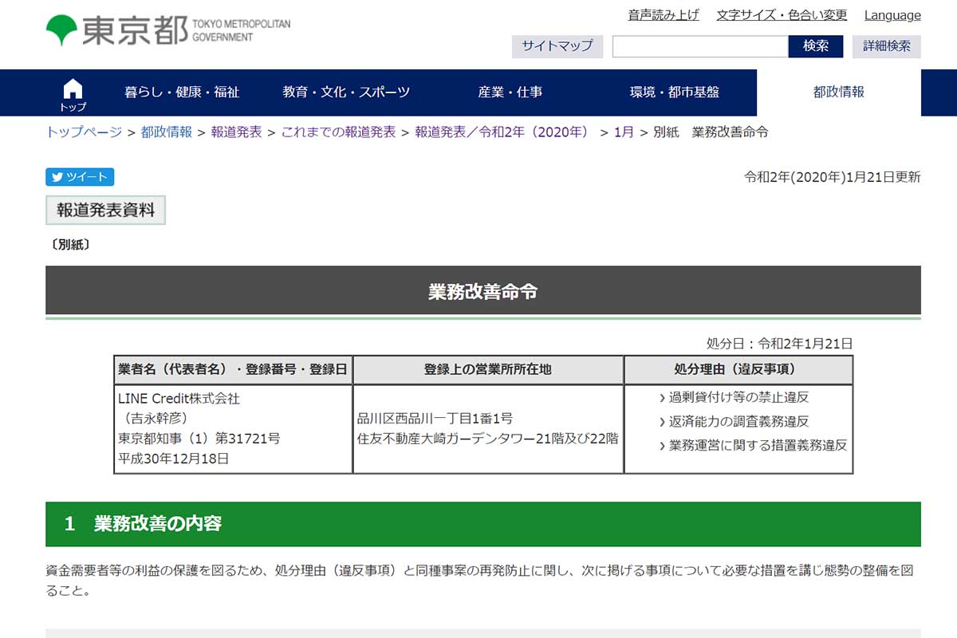Open the サイトマップ page

click(x=557, y=46)
